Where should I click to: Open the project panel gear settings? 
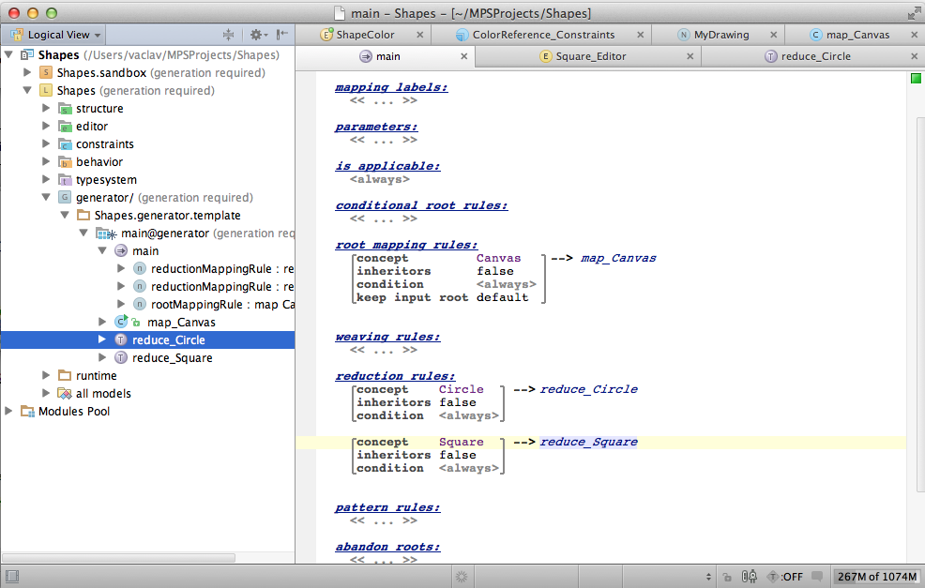256,35
